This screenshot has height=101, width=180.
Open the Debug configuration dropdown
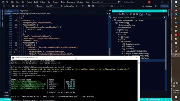pos(40,6)
